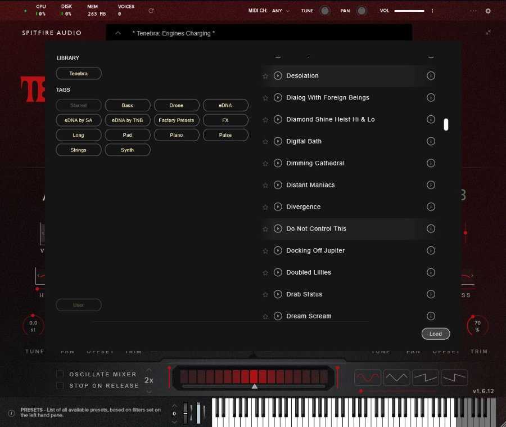This screenshot has width=506, height=427.
Task: Open the MIDI CH ANY dropdown
Action: tap(281, 11)
